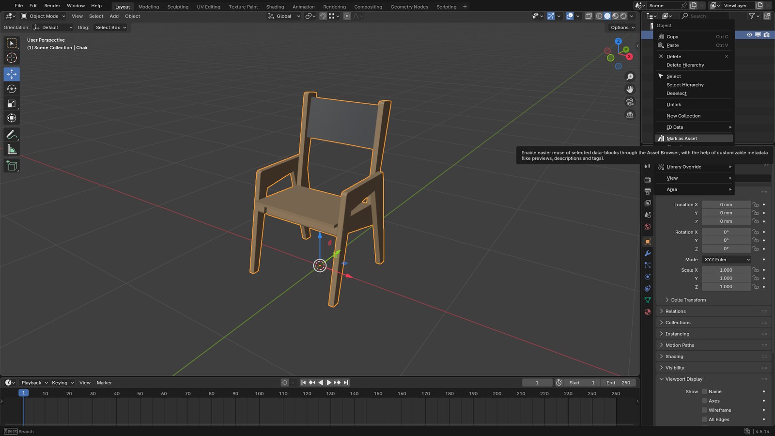This screenshot has width=775, height=436.
Task: Toggle snapping magnet in header
Action: [323, 16]
